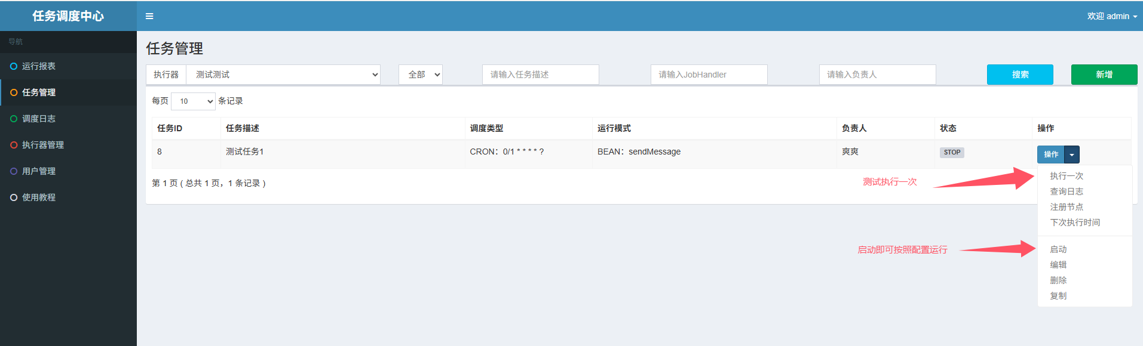Select 注册节点 from the operations menu
The height and width of the screenshot is (346, 1143).
1067,207
